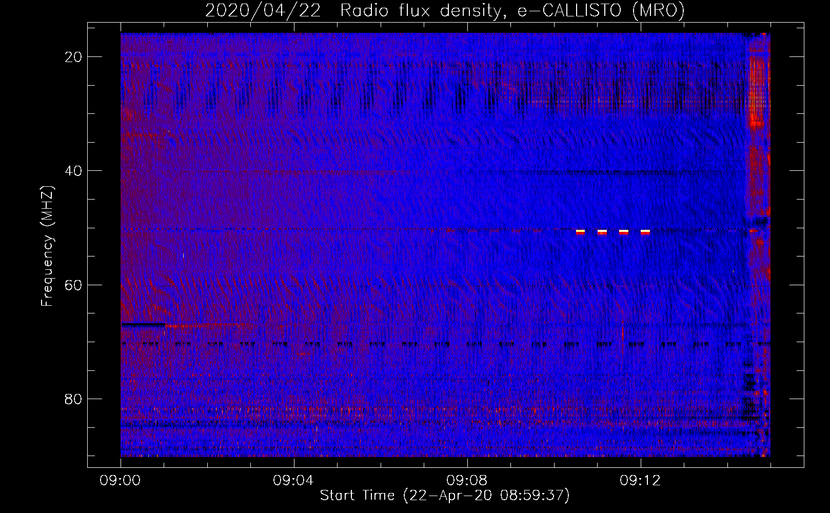Select the '60' frequency tick label
The height and width of the screenshot is (513, 830).
(x=74, y=285)
